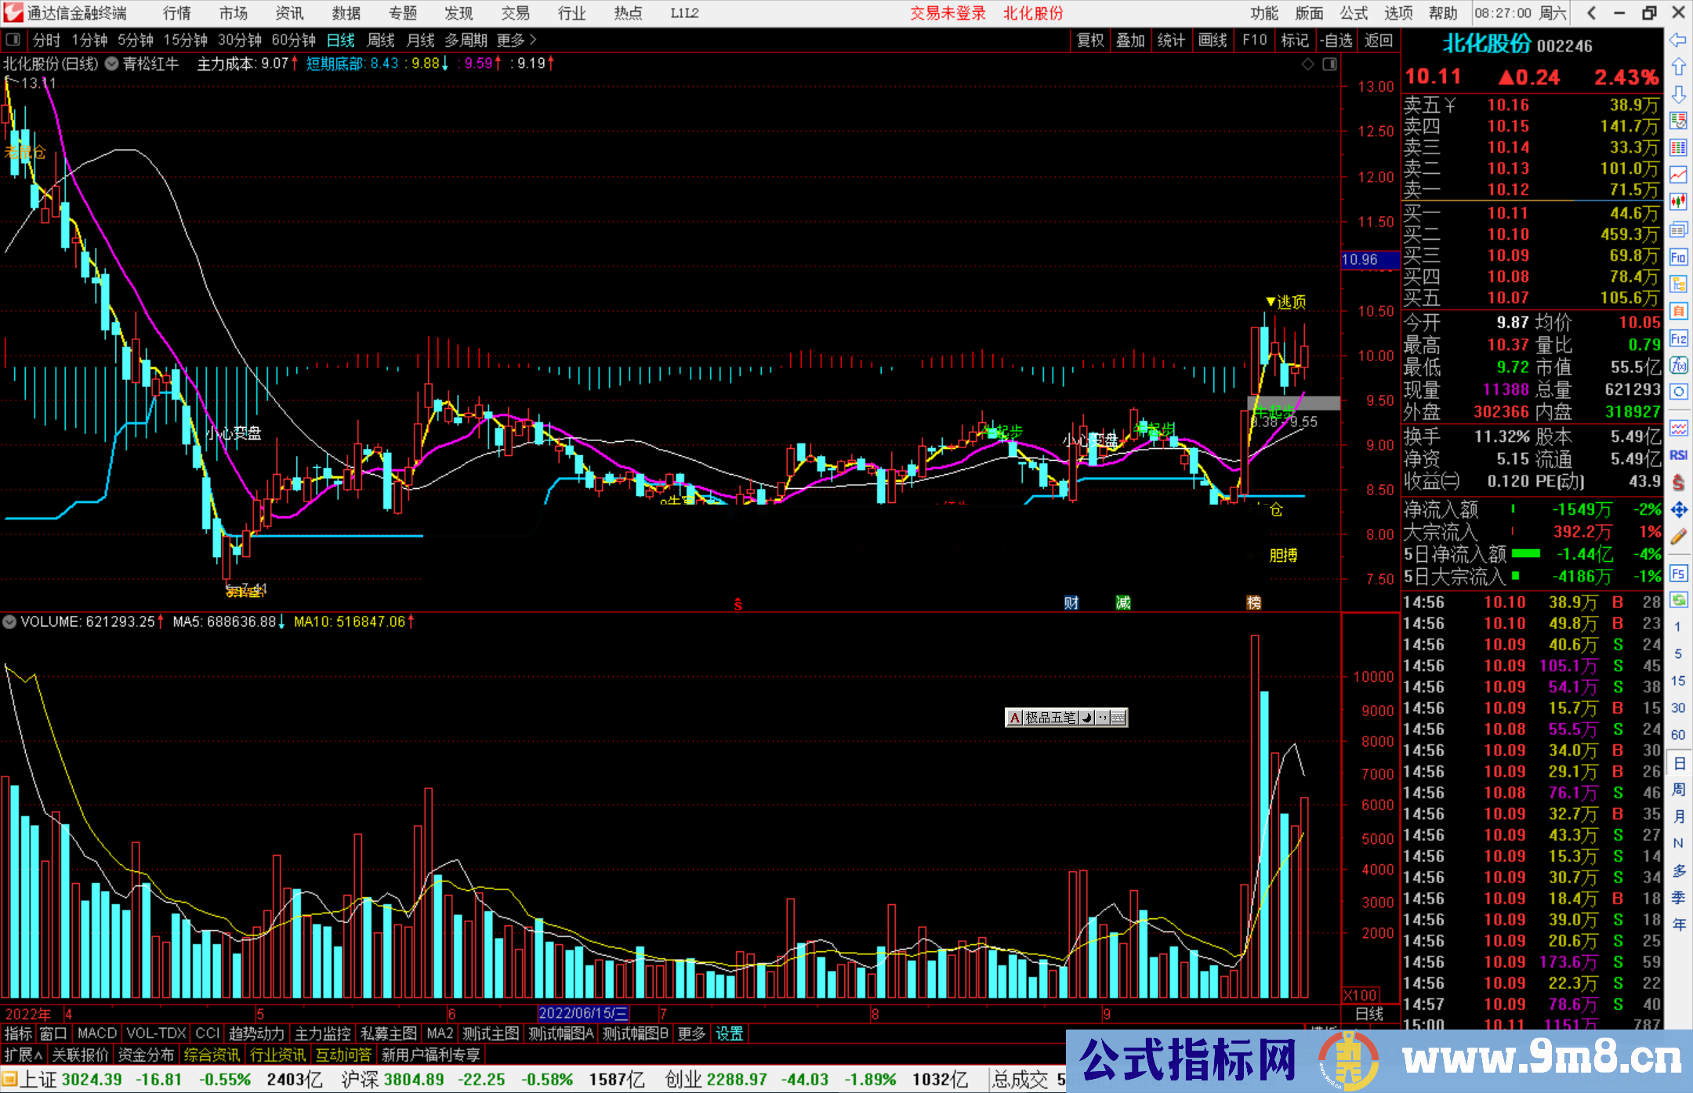The width and height of the screenshot is (1693, 1093).
Task: Click the four-way move arrows icon
Action: [1678, 510]
